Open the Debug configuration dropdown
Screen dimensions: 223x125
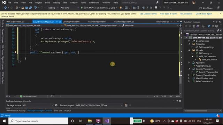tap(53, 8)
